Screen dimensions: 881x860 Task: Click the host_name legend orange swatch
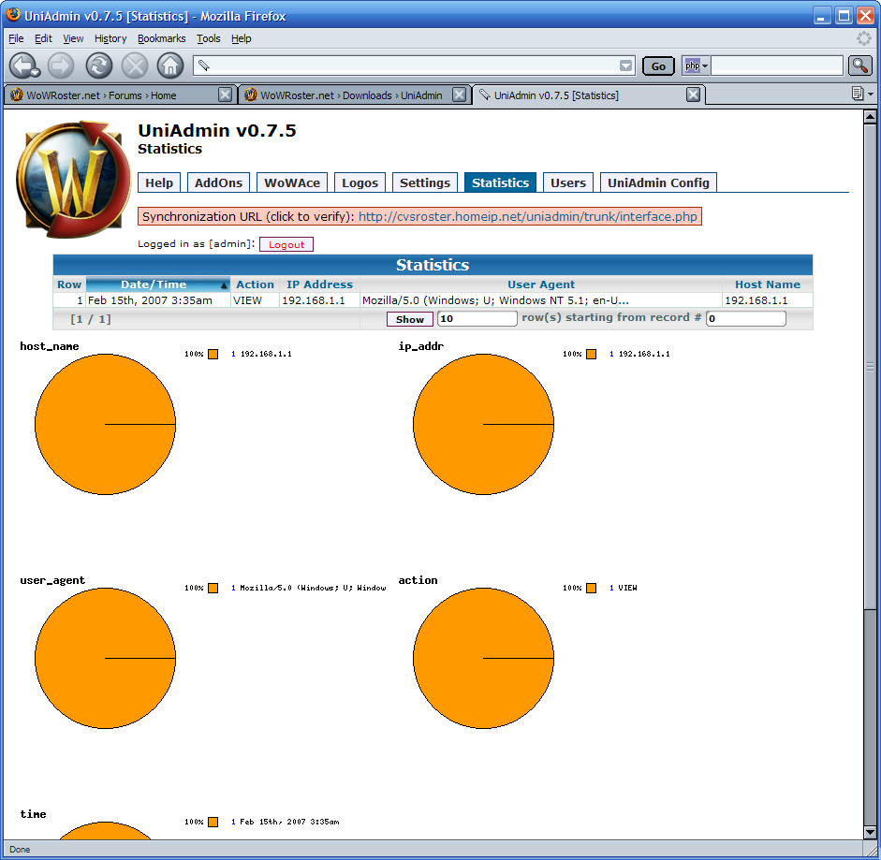click(213, 354)
